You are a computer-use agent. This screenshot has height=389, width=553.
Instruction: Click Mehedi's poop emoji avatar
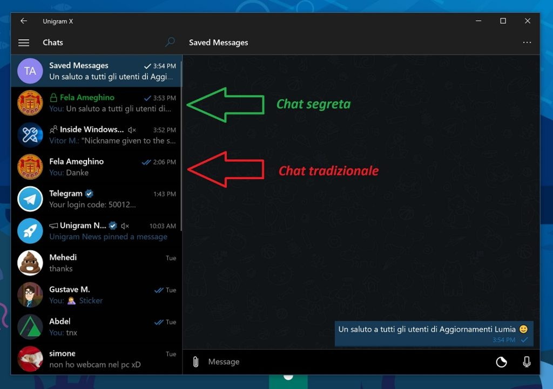point(30,263)
